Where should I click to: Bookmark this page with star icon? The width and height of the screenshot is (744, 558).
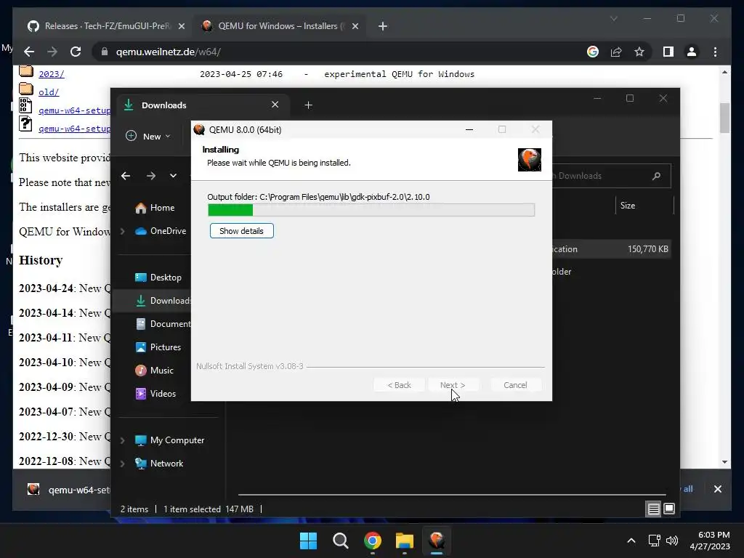click(639, 52)
